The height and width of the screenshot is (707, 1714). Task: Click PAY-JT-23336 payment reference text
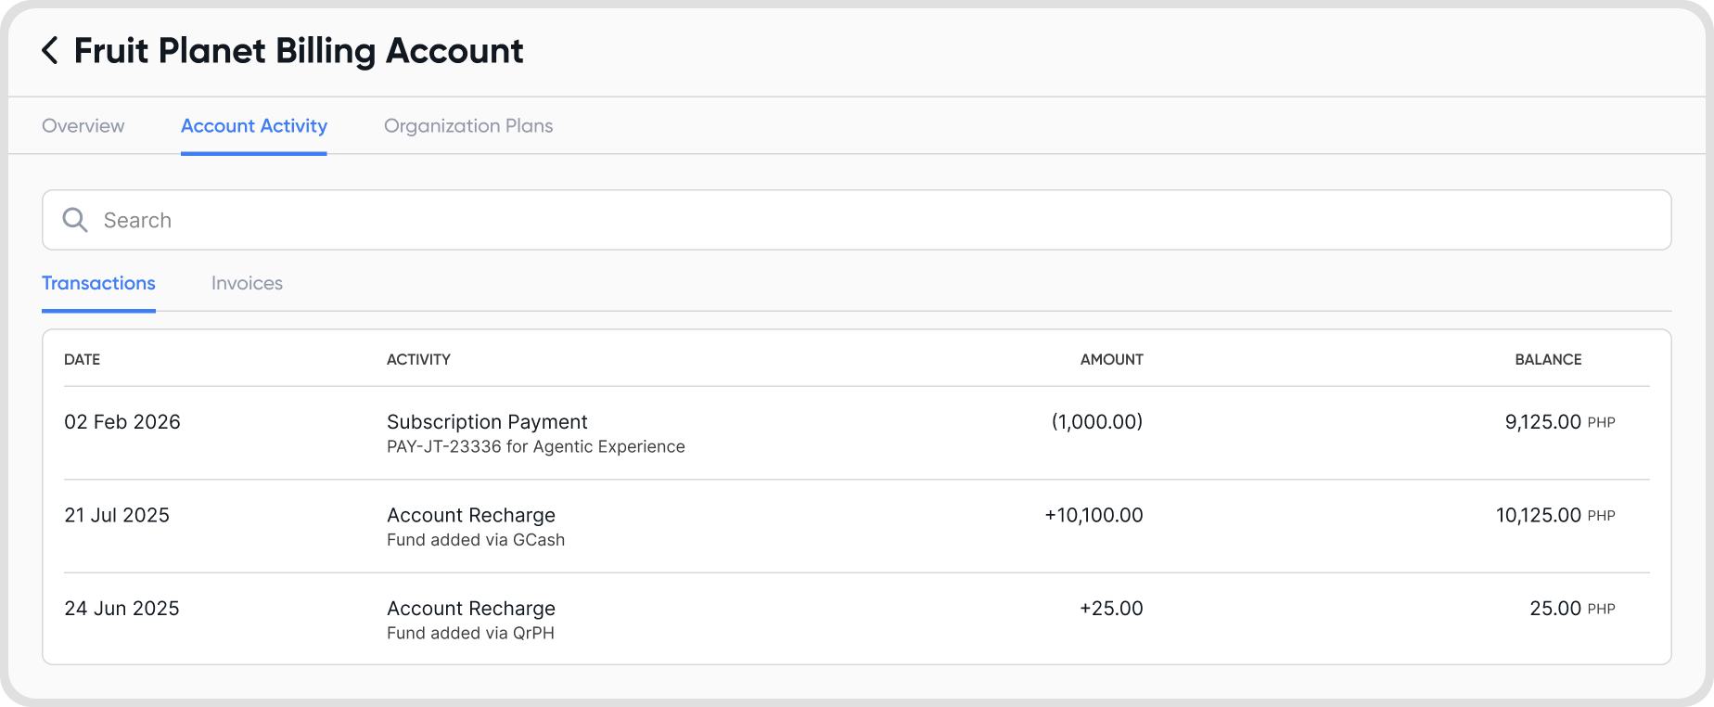coord(443,447)
